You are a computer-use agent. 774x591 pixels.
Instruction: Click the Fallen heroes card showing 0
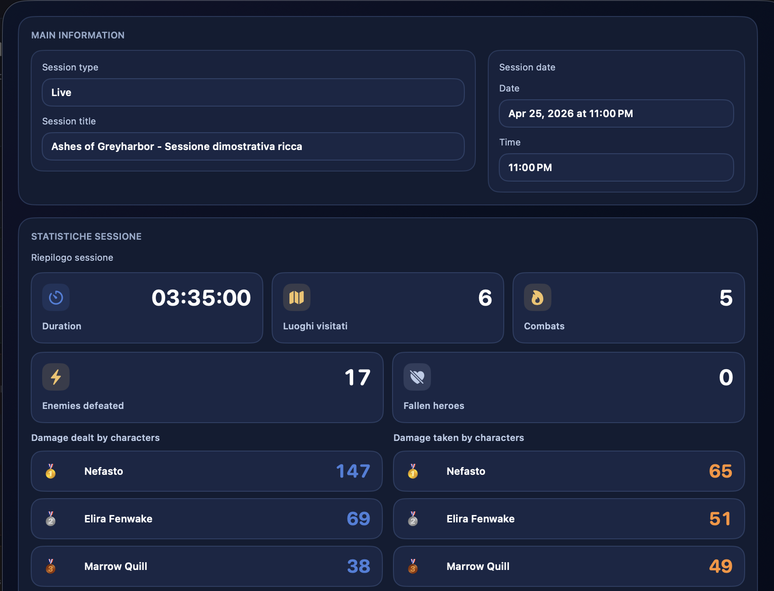(x=568, y=387)
